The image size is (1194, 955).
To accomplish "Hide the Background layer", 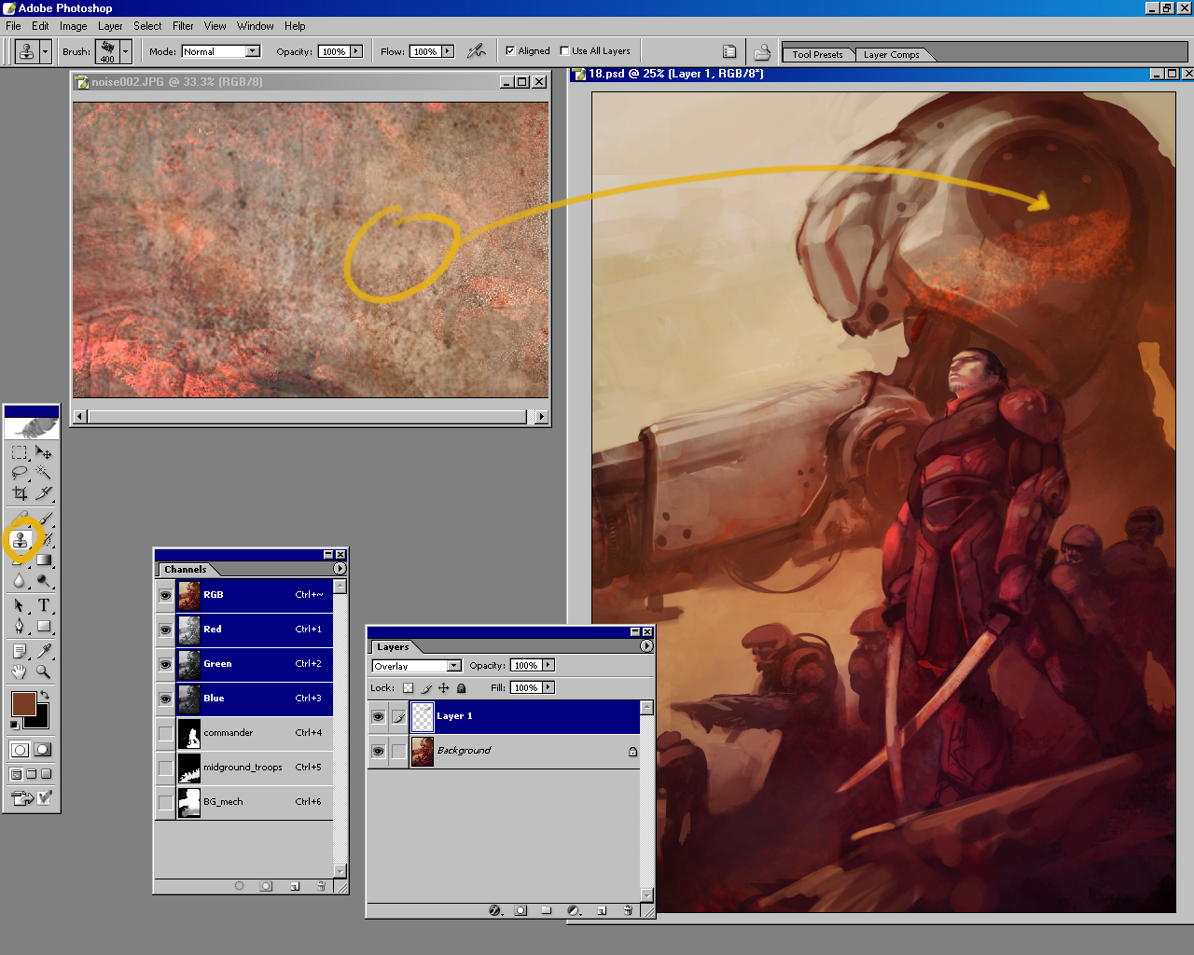I will (378, 752).
